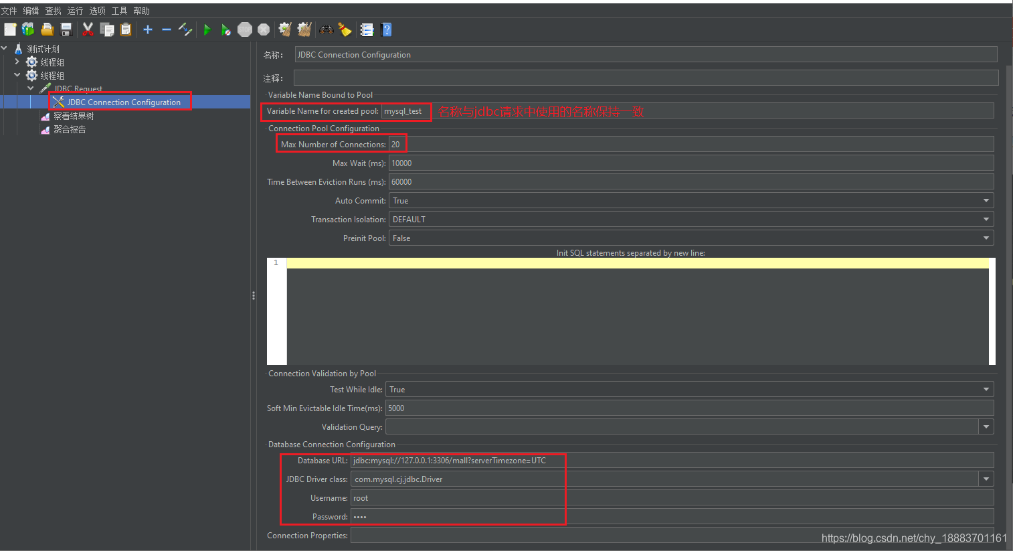The image size is (1013, 551).
Task: Click the Paste clipboard icon
Action: (x=126, y=29)
